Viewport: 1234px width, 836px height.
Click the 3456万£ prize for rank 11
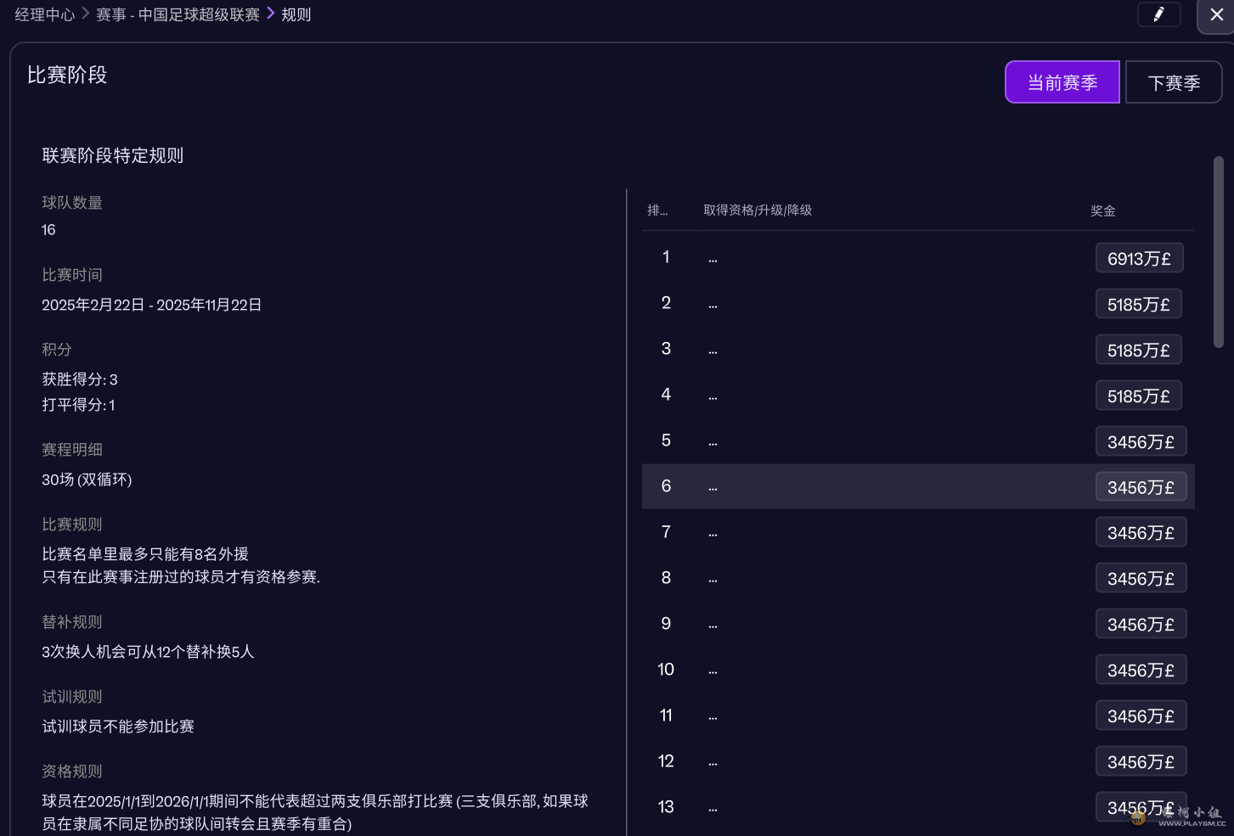pos(1140,717)
